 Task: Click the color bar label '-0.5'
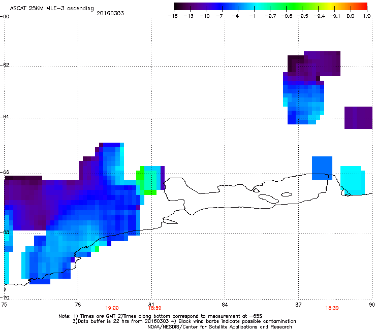303,16
